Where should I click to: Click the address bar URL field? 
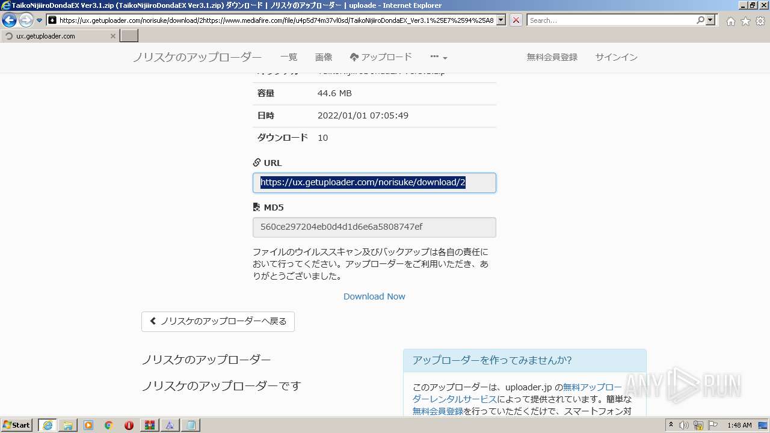(276, 20)
